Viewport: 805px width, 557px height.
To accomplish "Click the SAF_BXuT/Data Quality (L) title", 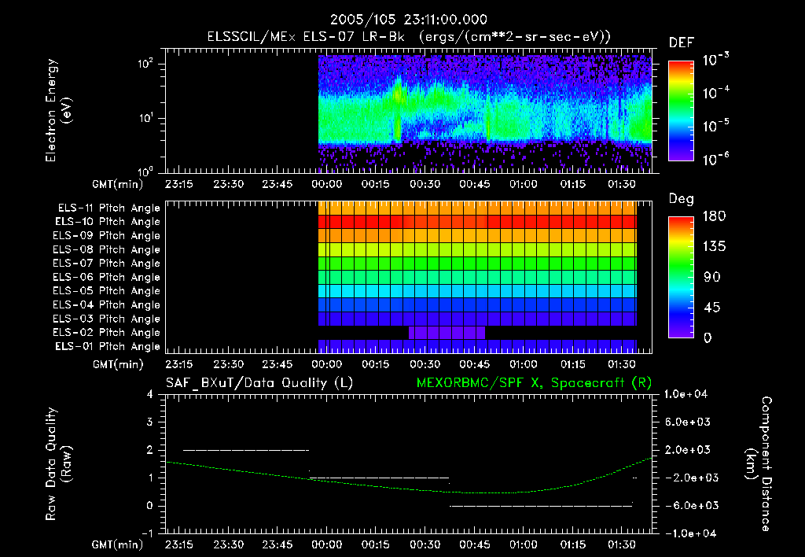I will pos(259,383).
